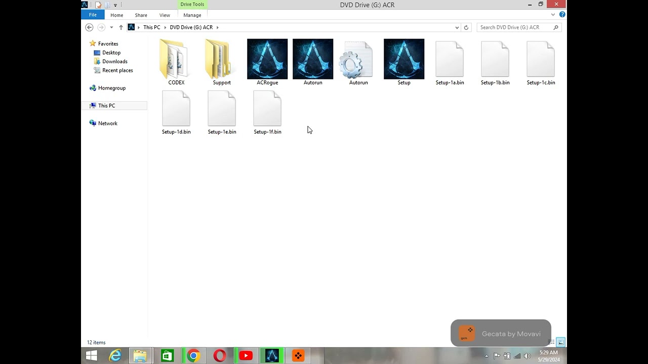The width and height of the screenshot is (648, 364).
Task: Select the Setup-1c.bin file
Action: click(x=541, y=62)
